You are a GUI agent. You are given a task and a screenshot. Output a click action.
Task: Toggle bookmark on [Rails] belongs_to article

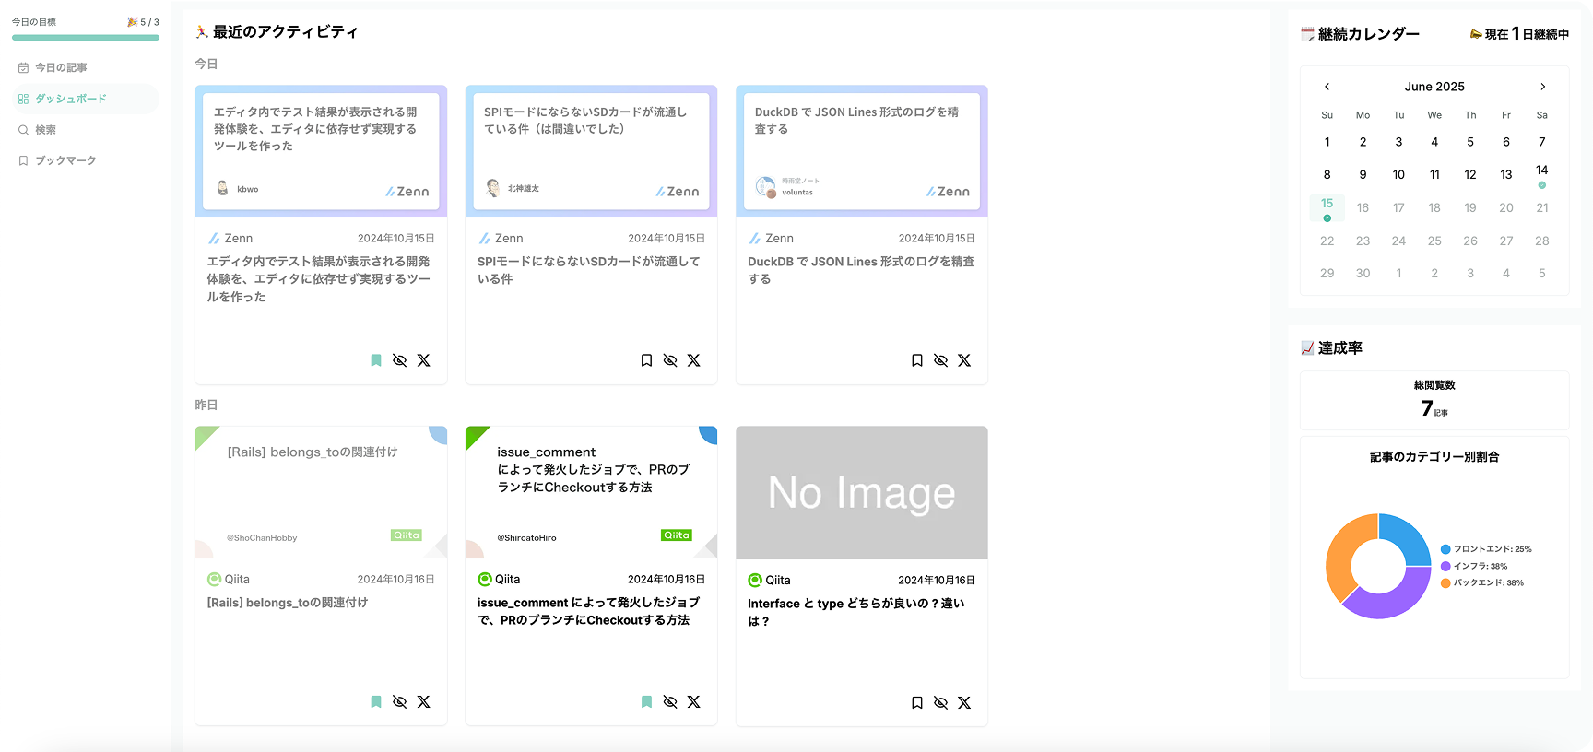(x=376, y=702)
